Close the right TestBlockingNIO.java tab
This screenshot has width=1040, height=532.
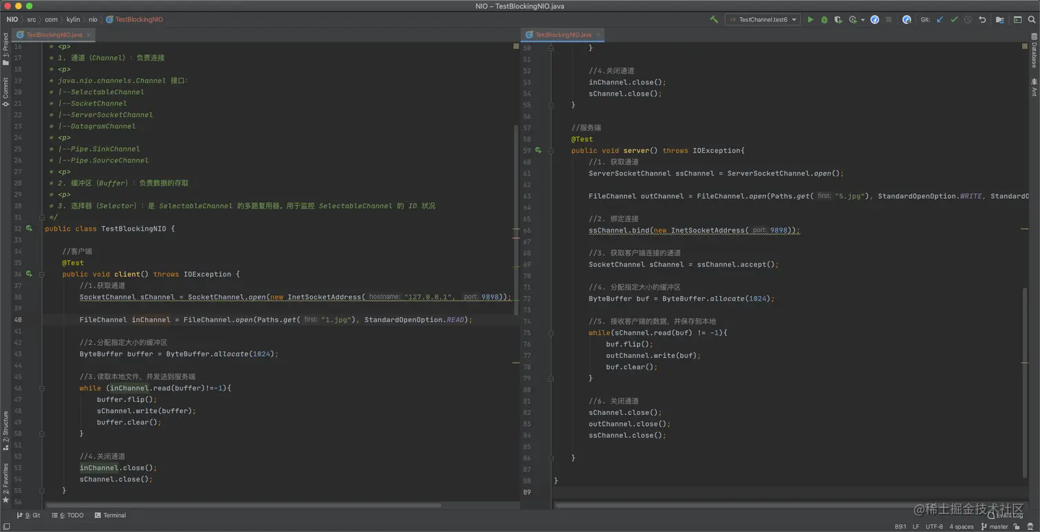pyautogui.click(x=599, y=34)
